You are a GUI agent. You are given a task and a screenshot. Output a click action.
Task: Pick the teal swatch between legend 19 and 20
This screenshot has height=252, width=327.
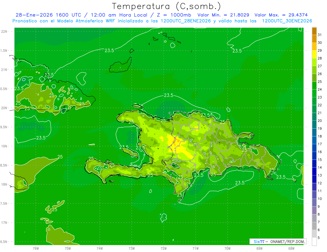314,125
